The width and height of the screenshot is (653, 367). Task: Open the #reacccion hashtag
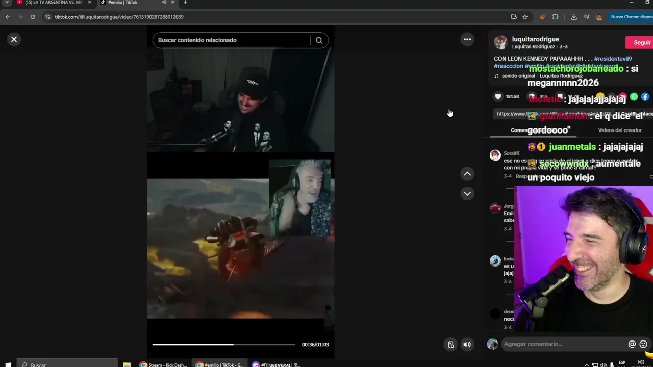pyautogui.click(x=508, y=66)
